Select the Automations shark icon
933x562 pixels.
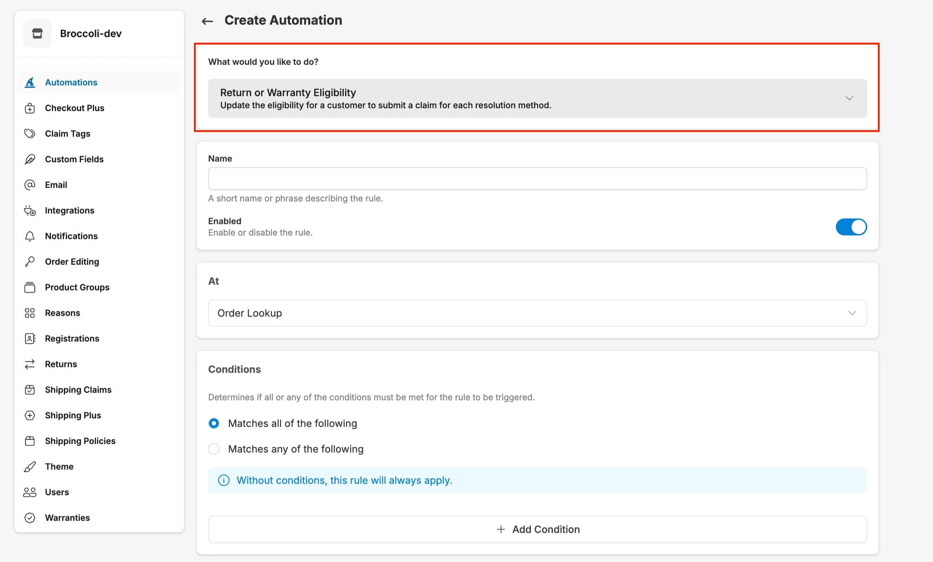(x=30, y=82)
